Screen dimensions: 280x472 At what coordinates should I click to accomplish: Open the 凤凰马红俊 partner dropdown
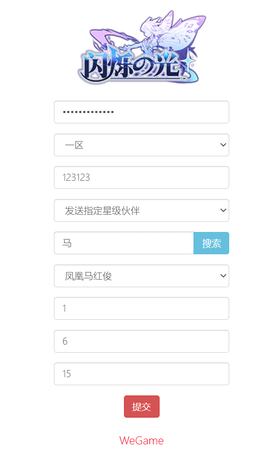click(x=141, y=276)
